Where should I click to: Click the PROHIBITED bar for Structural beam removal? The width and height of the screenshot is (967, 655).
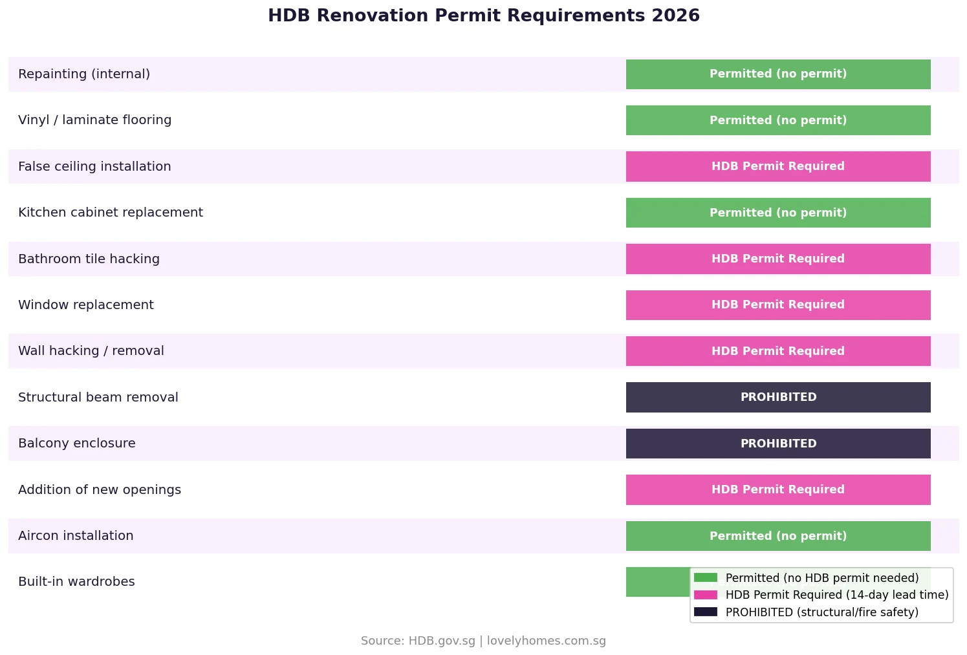pos(778,398)
